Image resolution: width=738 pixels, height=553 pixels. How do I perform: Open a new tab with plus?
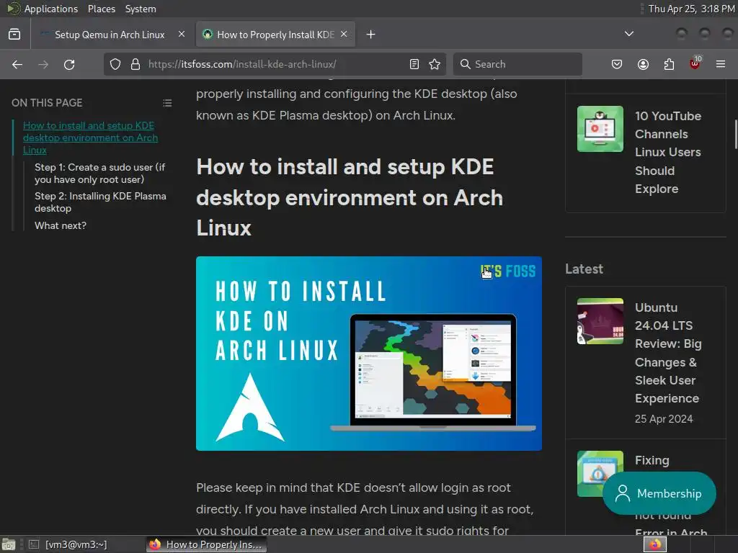(x=371, y=35)
